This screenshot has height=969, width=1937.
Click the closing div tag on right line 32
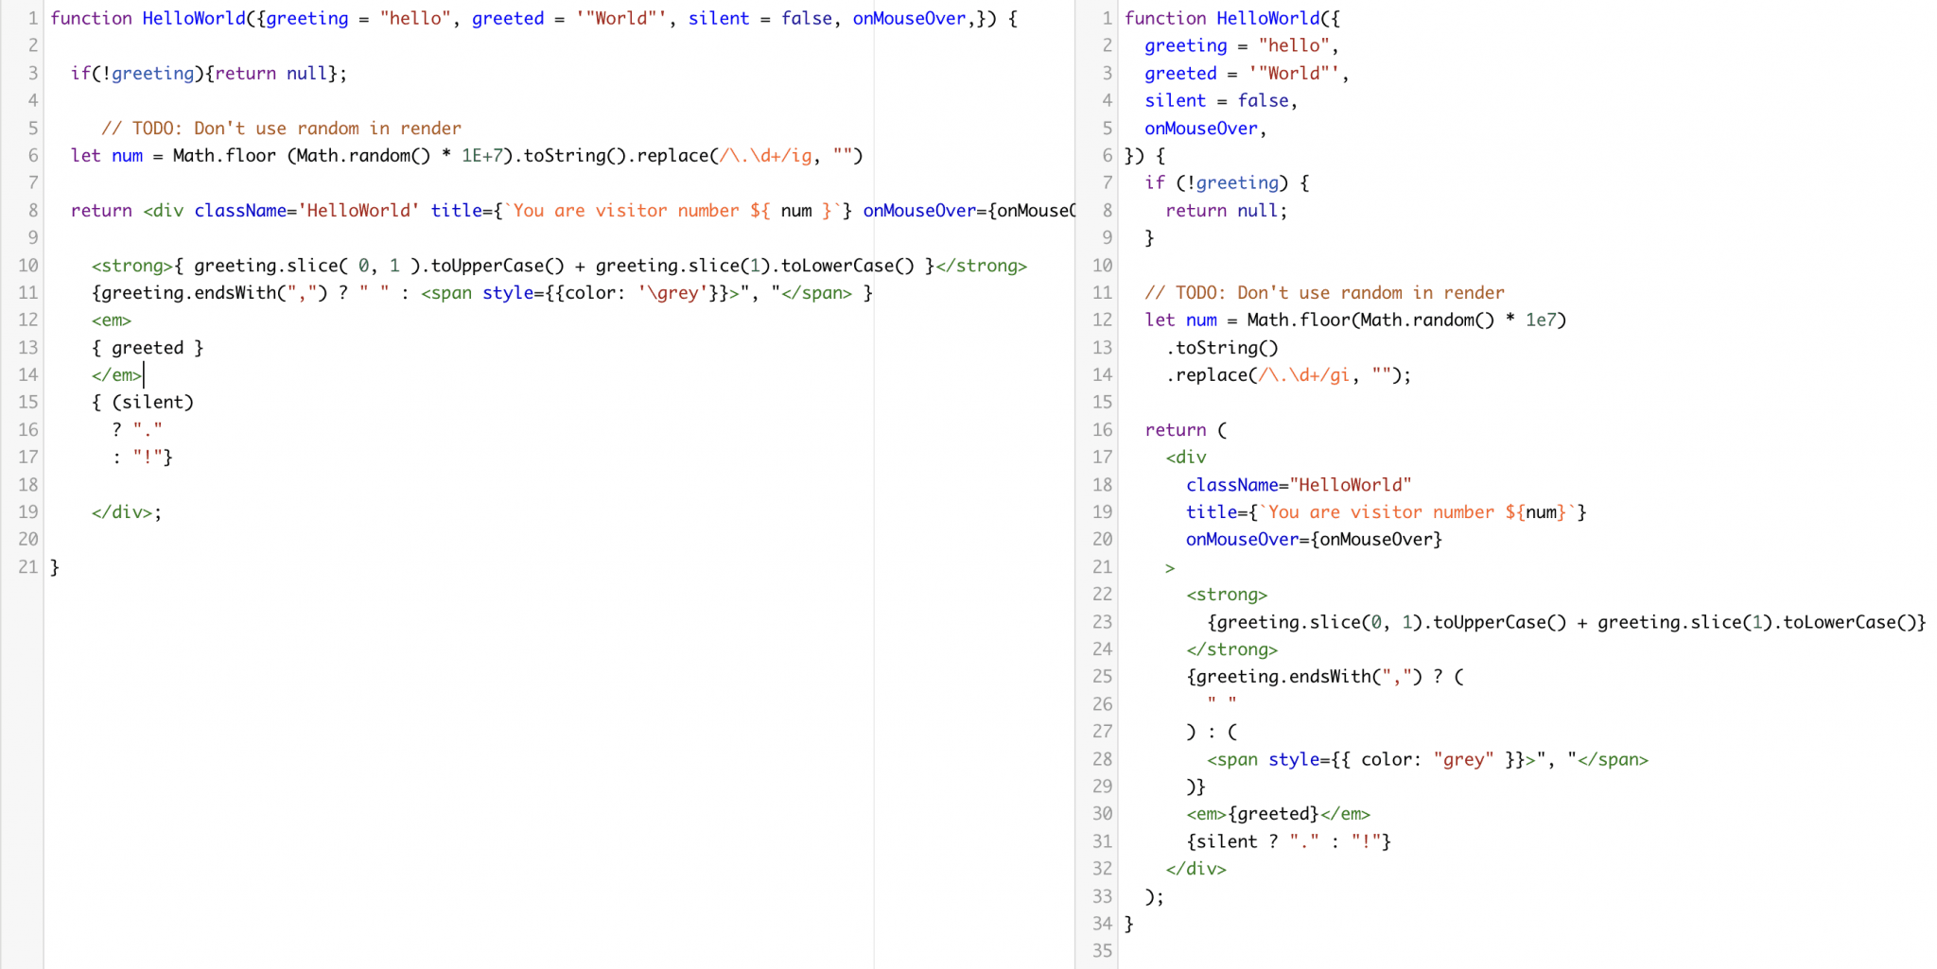click(1195, 868)
